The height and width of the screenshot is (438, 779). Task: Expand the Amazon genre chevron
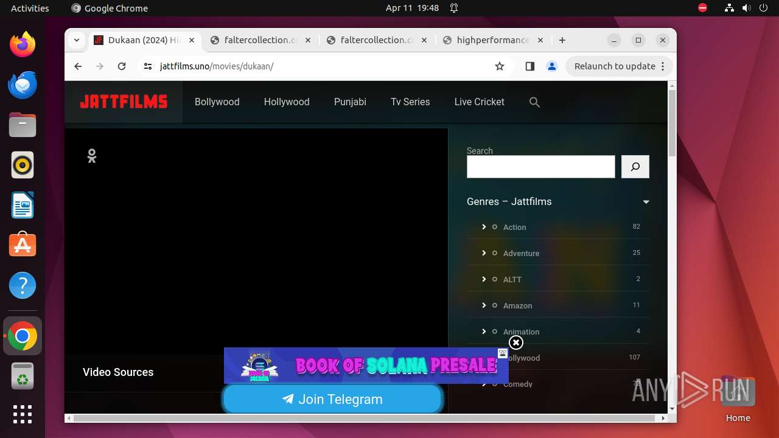484,305
